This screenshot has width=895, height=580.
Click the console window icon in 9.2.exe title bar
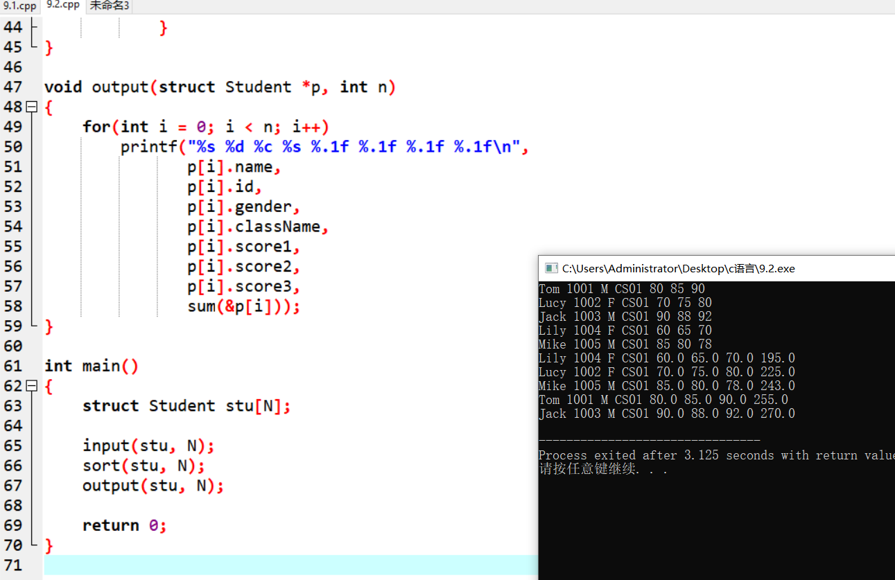pyautogui.click(x=551, y=268)
